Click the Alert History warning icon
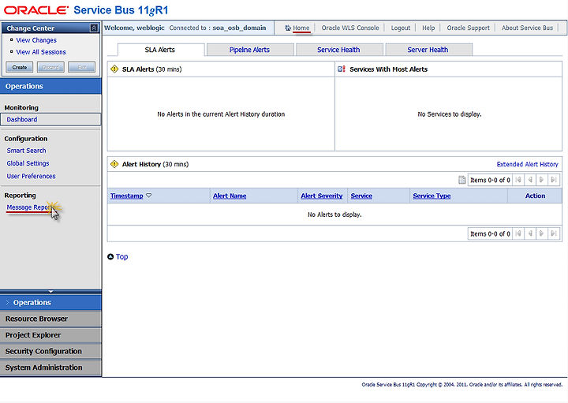Image resolution: width=568 pixels, height=403 pixels. click(114, 164)
